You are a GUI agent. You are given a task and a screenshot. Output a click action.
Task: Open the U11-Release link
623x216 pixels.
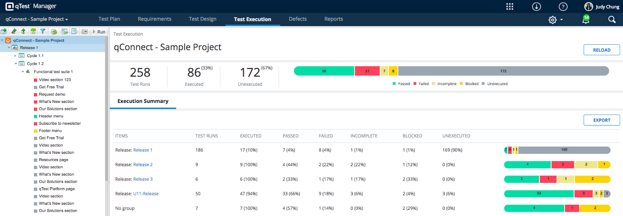point(146,194)
